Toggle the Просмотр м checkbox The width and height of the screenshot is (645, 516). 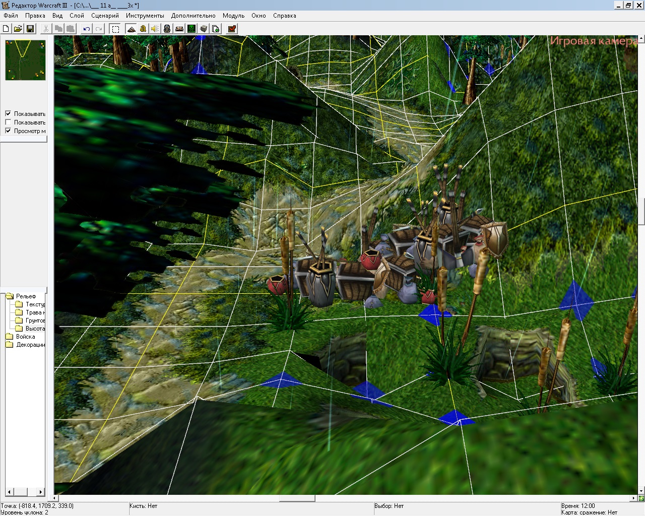coord(8,131)
